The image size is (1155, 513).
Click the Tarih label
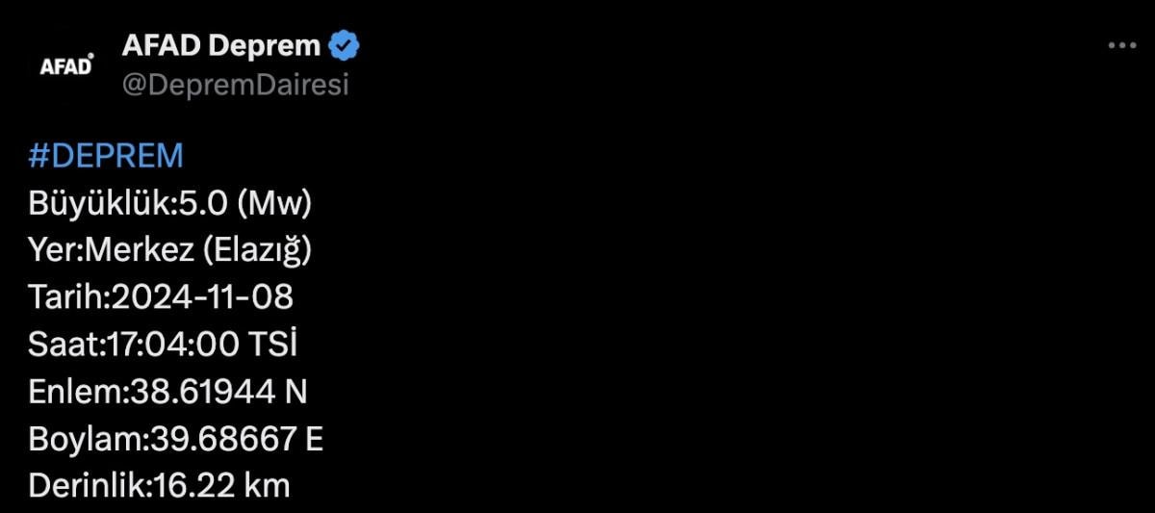65,297
